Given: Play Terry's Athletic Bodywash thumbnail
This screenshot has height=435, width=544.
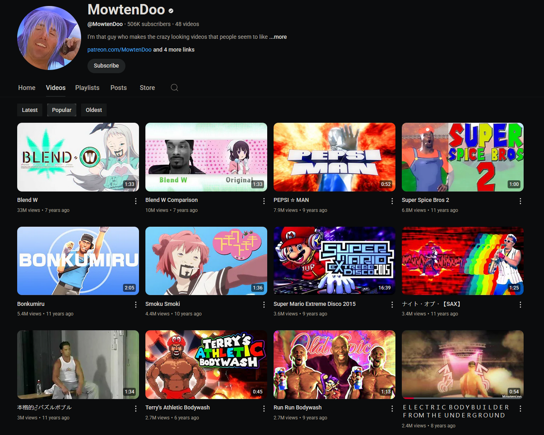Looking at the screenshot, I should coord(206,365).
